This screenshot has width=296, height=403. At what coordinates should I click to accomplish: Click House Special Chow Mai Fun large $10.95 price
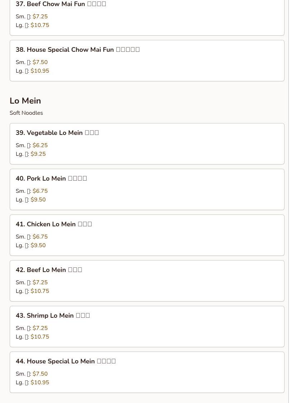(x=40, y=71)
